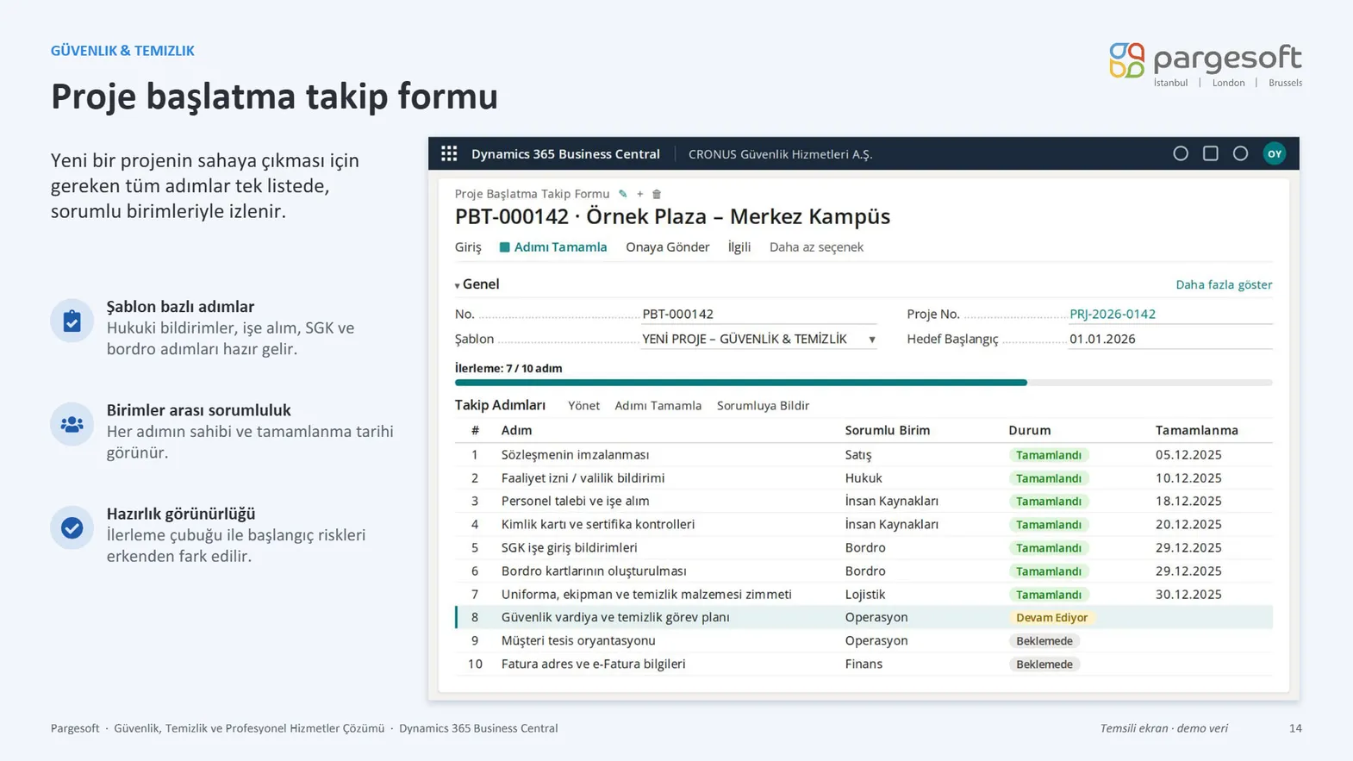Click the plus icon to add a new form
1353x761 pixels.
coord(639,194)
